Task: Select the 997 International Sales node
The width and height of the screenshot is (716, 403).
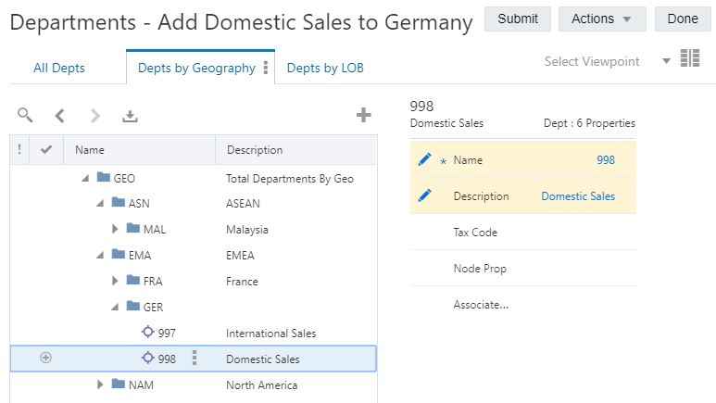Action: [166, 333]
